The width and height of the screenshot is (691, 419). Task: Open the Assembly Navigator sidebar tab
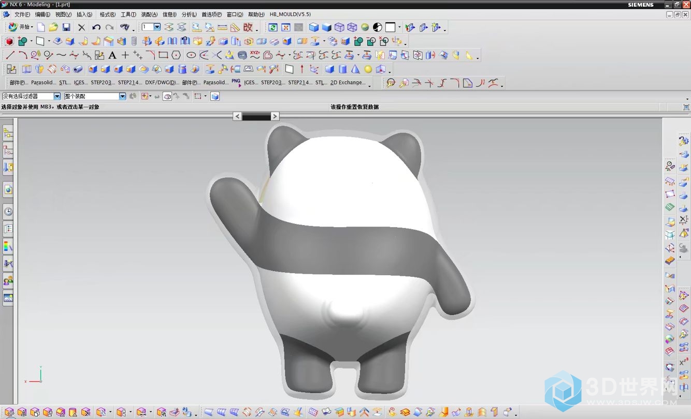8,133
